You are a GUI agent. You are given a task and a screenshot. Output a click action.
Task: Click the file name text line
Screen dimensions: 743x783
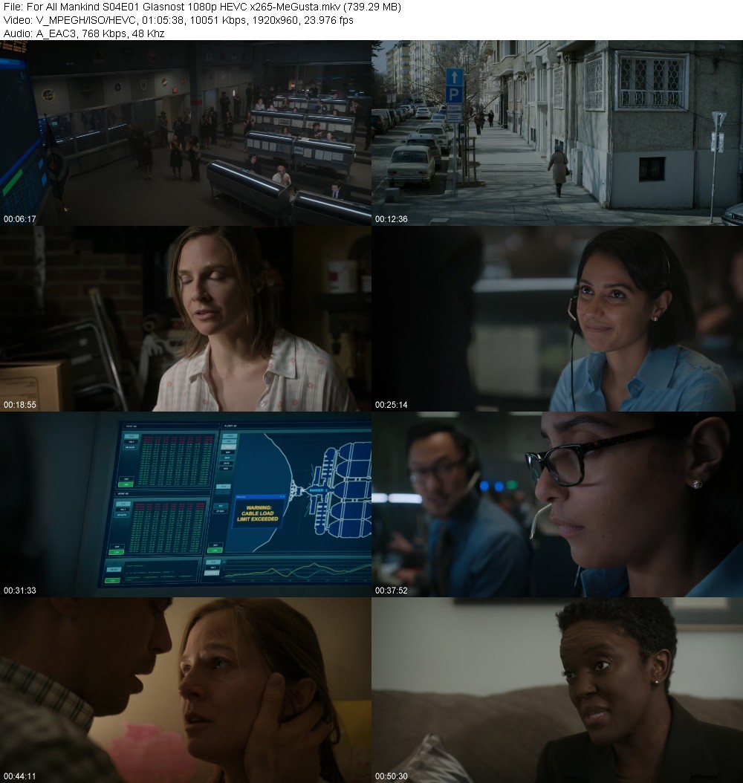point(202,7)
